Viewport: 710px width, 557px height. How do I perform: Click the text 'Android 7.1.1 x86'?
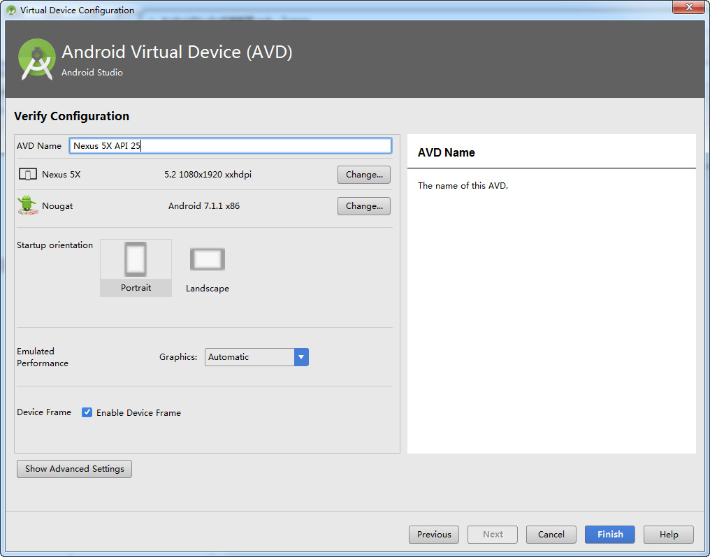(204, 205)
